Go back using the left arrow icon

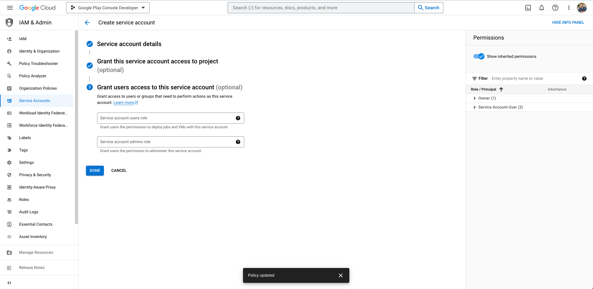pos(87,23)
